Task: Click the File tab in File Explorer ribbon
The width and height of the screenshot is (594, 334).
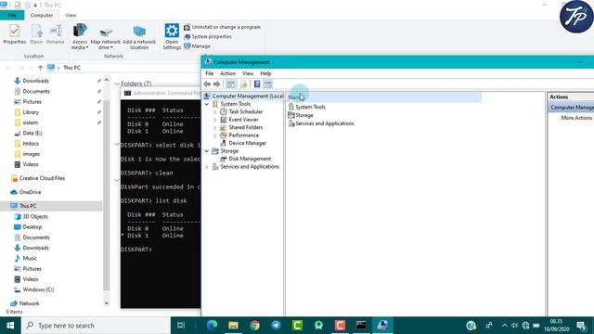Action: [12, 15]
